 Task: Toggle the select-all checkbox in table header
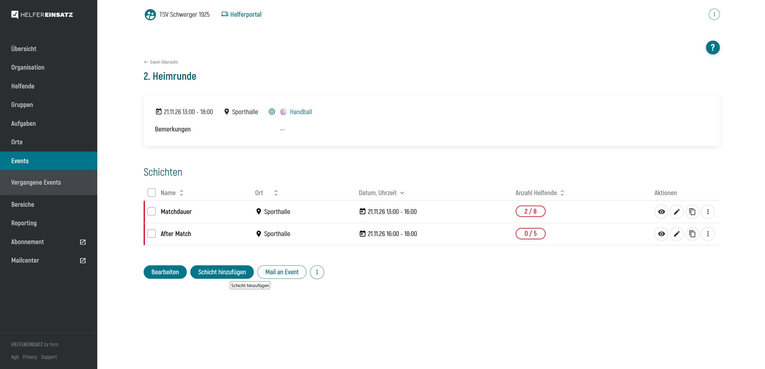point(151,193)
